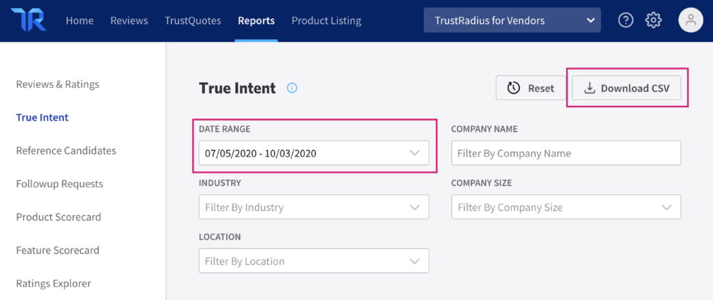Open Ratings Explorer report
The image size is (713, 300).
pyautogui.click(x=54, y=283)
